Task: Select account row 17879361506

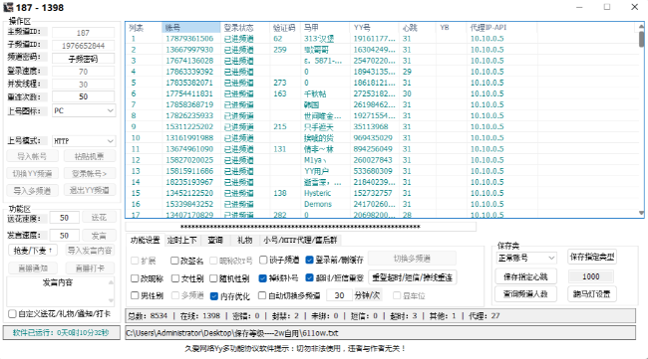Action: pyautogui.click(x=381, y=39)
